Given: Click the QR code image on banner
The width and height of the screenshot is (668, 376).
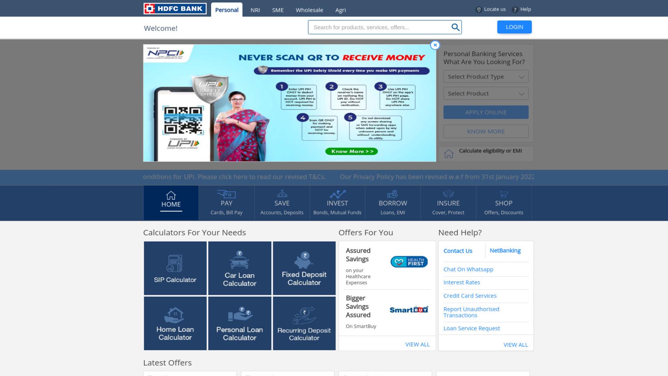Looking at the screenshot, I should 183,120.
